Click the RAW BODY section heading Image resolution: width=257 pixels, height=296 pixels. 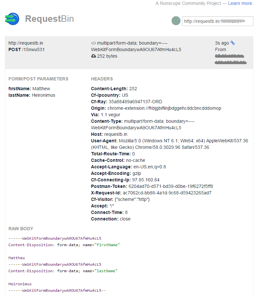21,229
